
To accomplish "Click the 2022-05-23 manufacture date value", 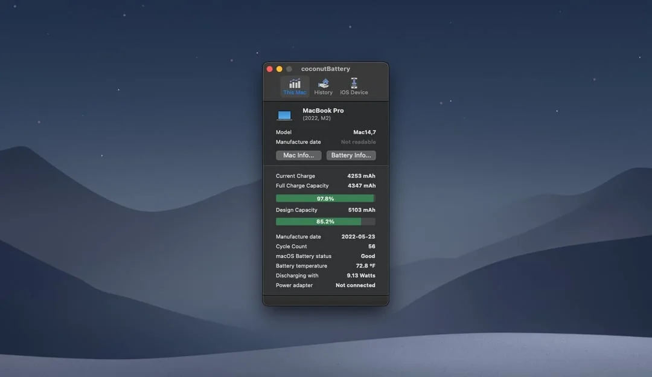I will (359, 236).
